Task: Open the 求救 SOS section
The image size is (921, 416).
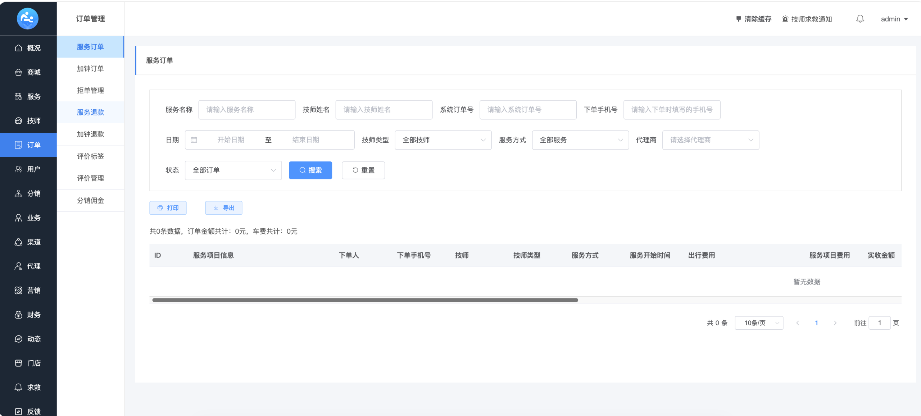Action: click(x=28, y=387)
